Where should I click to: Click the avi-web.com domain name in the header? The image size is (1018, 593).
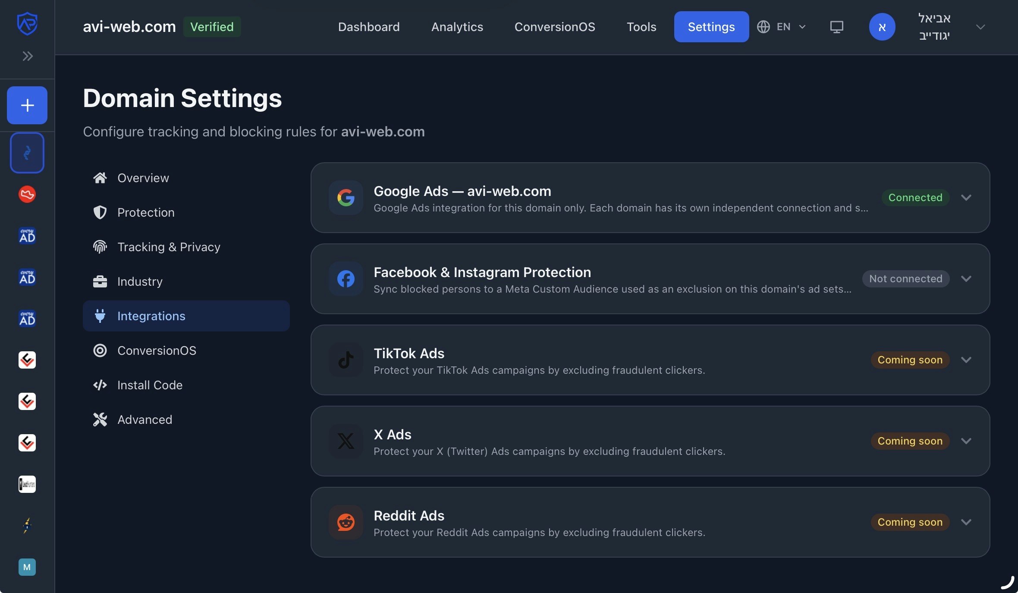coord(129,27)
